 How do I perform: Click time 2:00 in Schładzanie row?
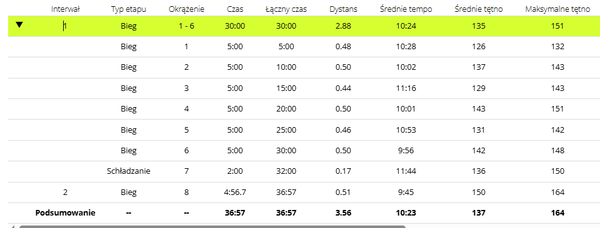point(235,171)
